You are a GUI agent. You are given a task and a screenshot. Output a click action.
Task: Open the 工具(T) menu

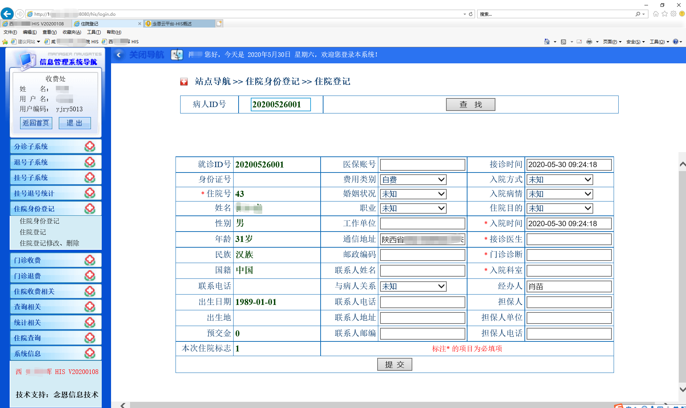[93, 32]
